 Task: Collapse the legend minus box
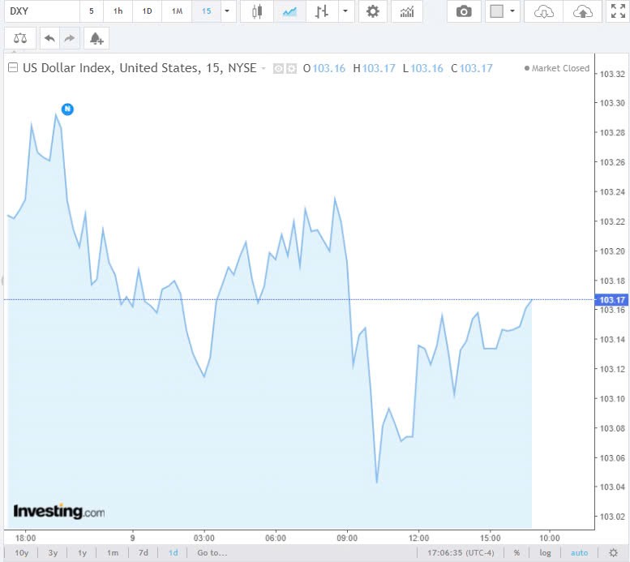(x=13, y=67)
